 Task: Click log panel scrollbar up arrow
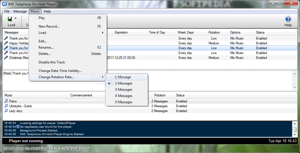pyautogui.click(x=295, y=123)
